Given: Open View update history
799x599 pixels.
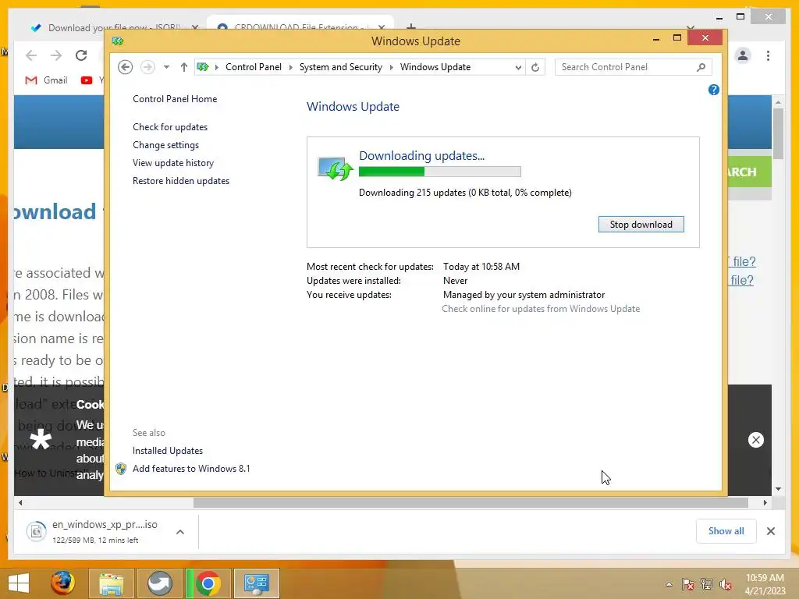Looking at the screenshot, I should point(173,163).
